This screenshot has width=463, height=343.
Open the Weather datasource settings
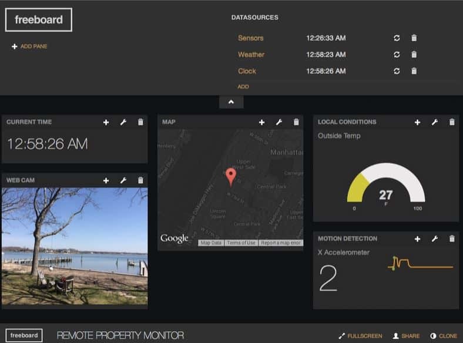click(x=251, y=55)
